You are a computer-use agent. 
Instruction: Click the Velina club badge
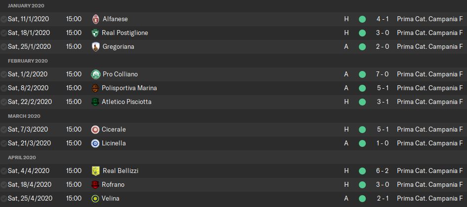tap(95, 199)
